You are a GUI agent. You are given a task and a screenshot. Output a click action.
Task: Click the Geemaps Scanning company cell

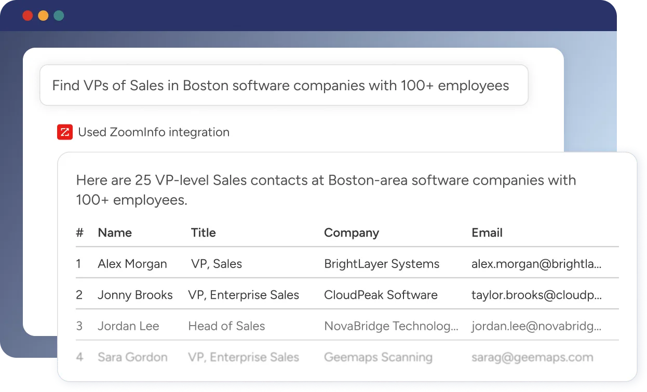[x=378, y=357]
